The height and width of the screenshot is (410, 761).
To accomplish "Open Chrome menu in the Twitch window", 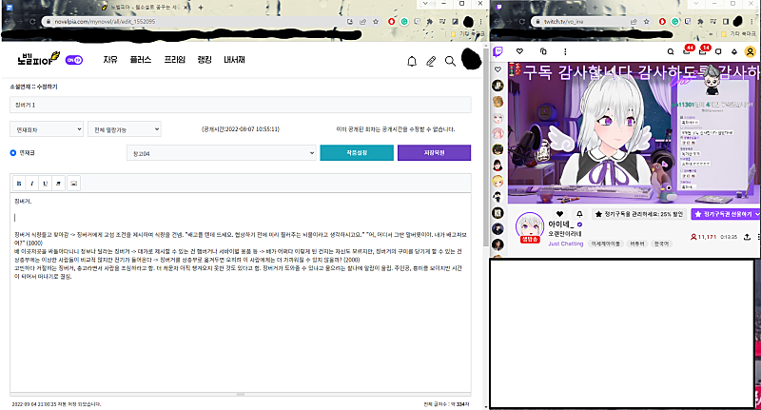I will coord(751,21).
